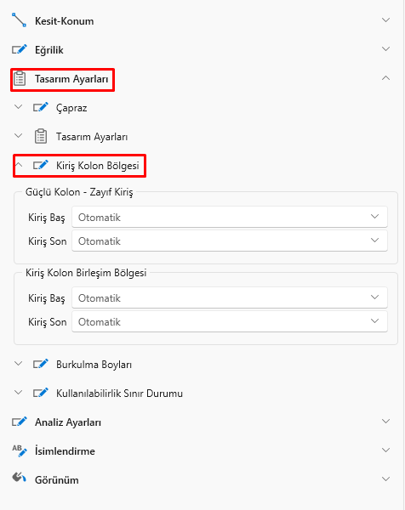Expand the Kesit-Konum section chevron
The image size is (405, 510).
coord(385,20)
